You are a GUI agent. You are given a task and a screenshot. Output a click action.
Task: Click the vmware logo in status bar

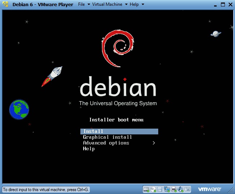click(x=209, y=189)
